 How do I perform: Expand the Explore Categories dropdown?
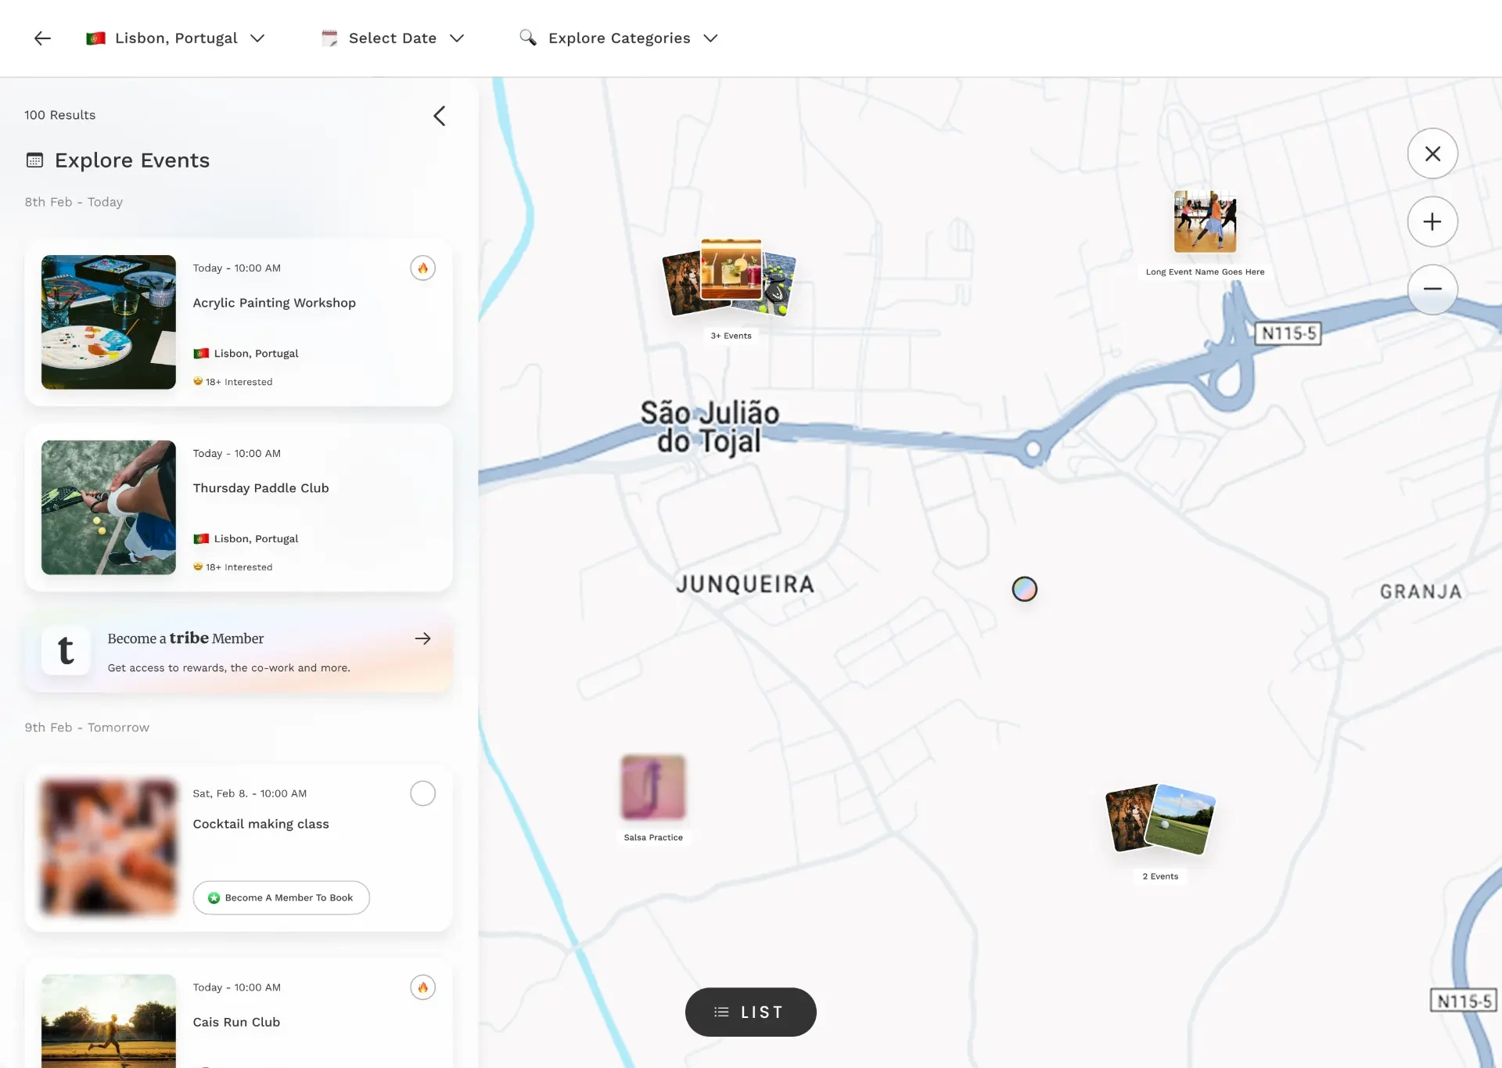[619, 38]
